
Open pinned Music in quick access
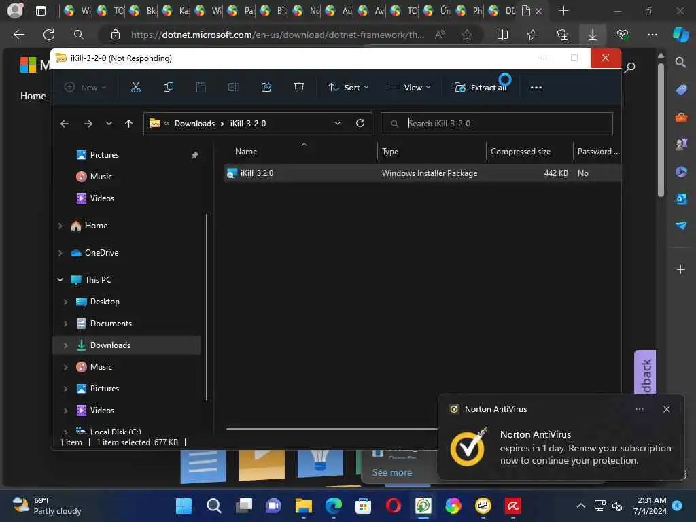101,177
